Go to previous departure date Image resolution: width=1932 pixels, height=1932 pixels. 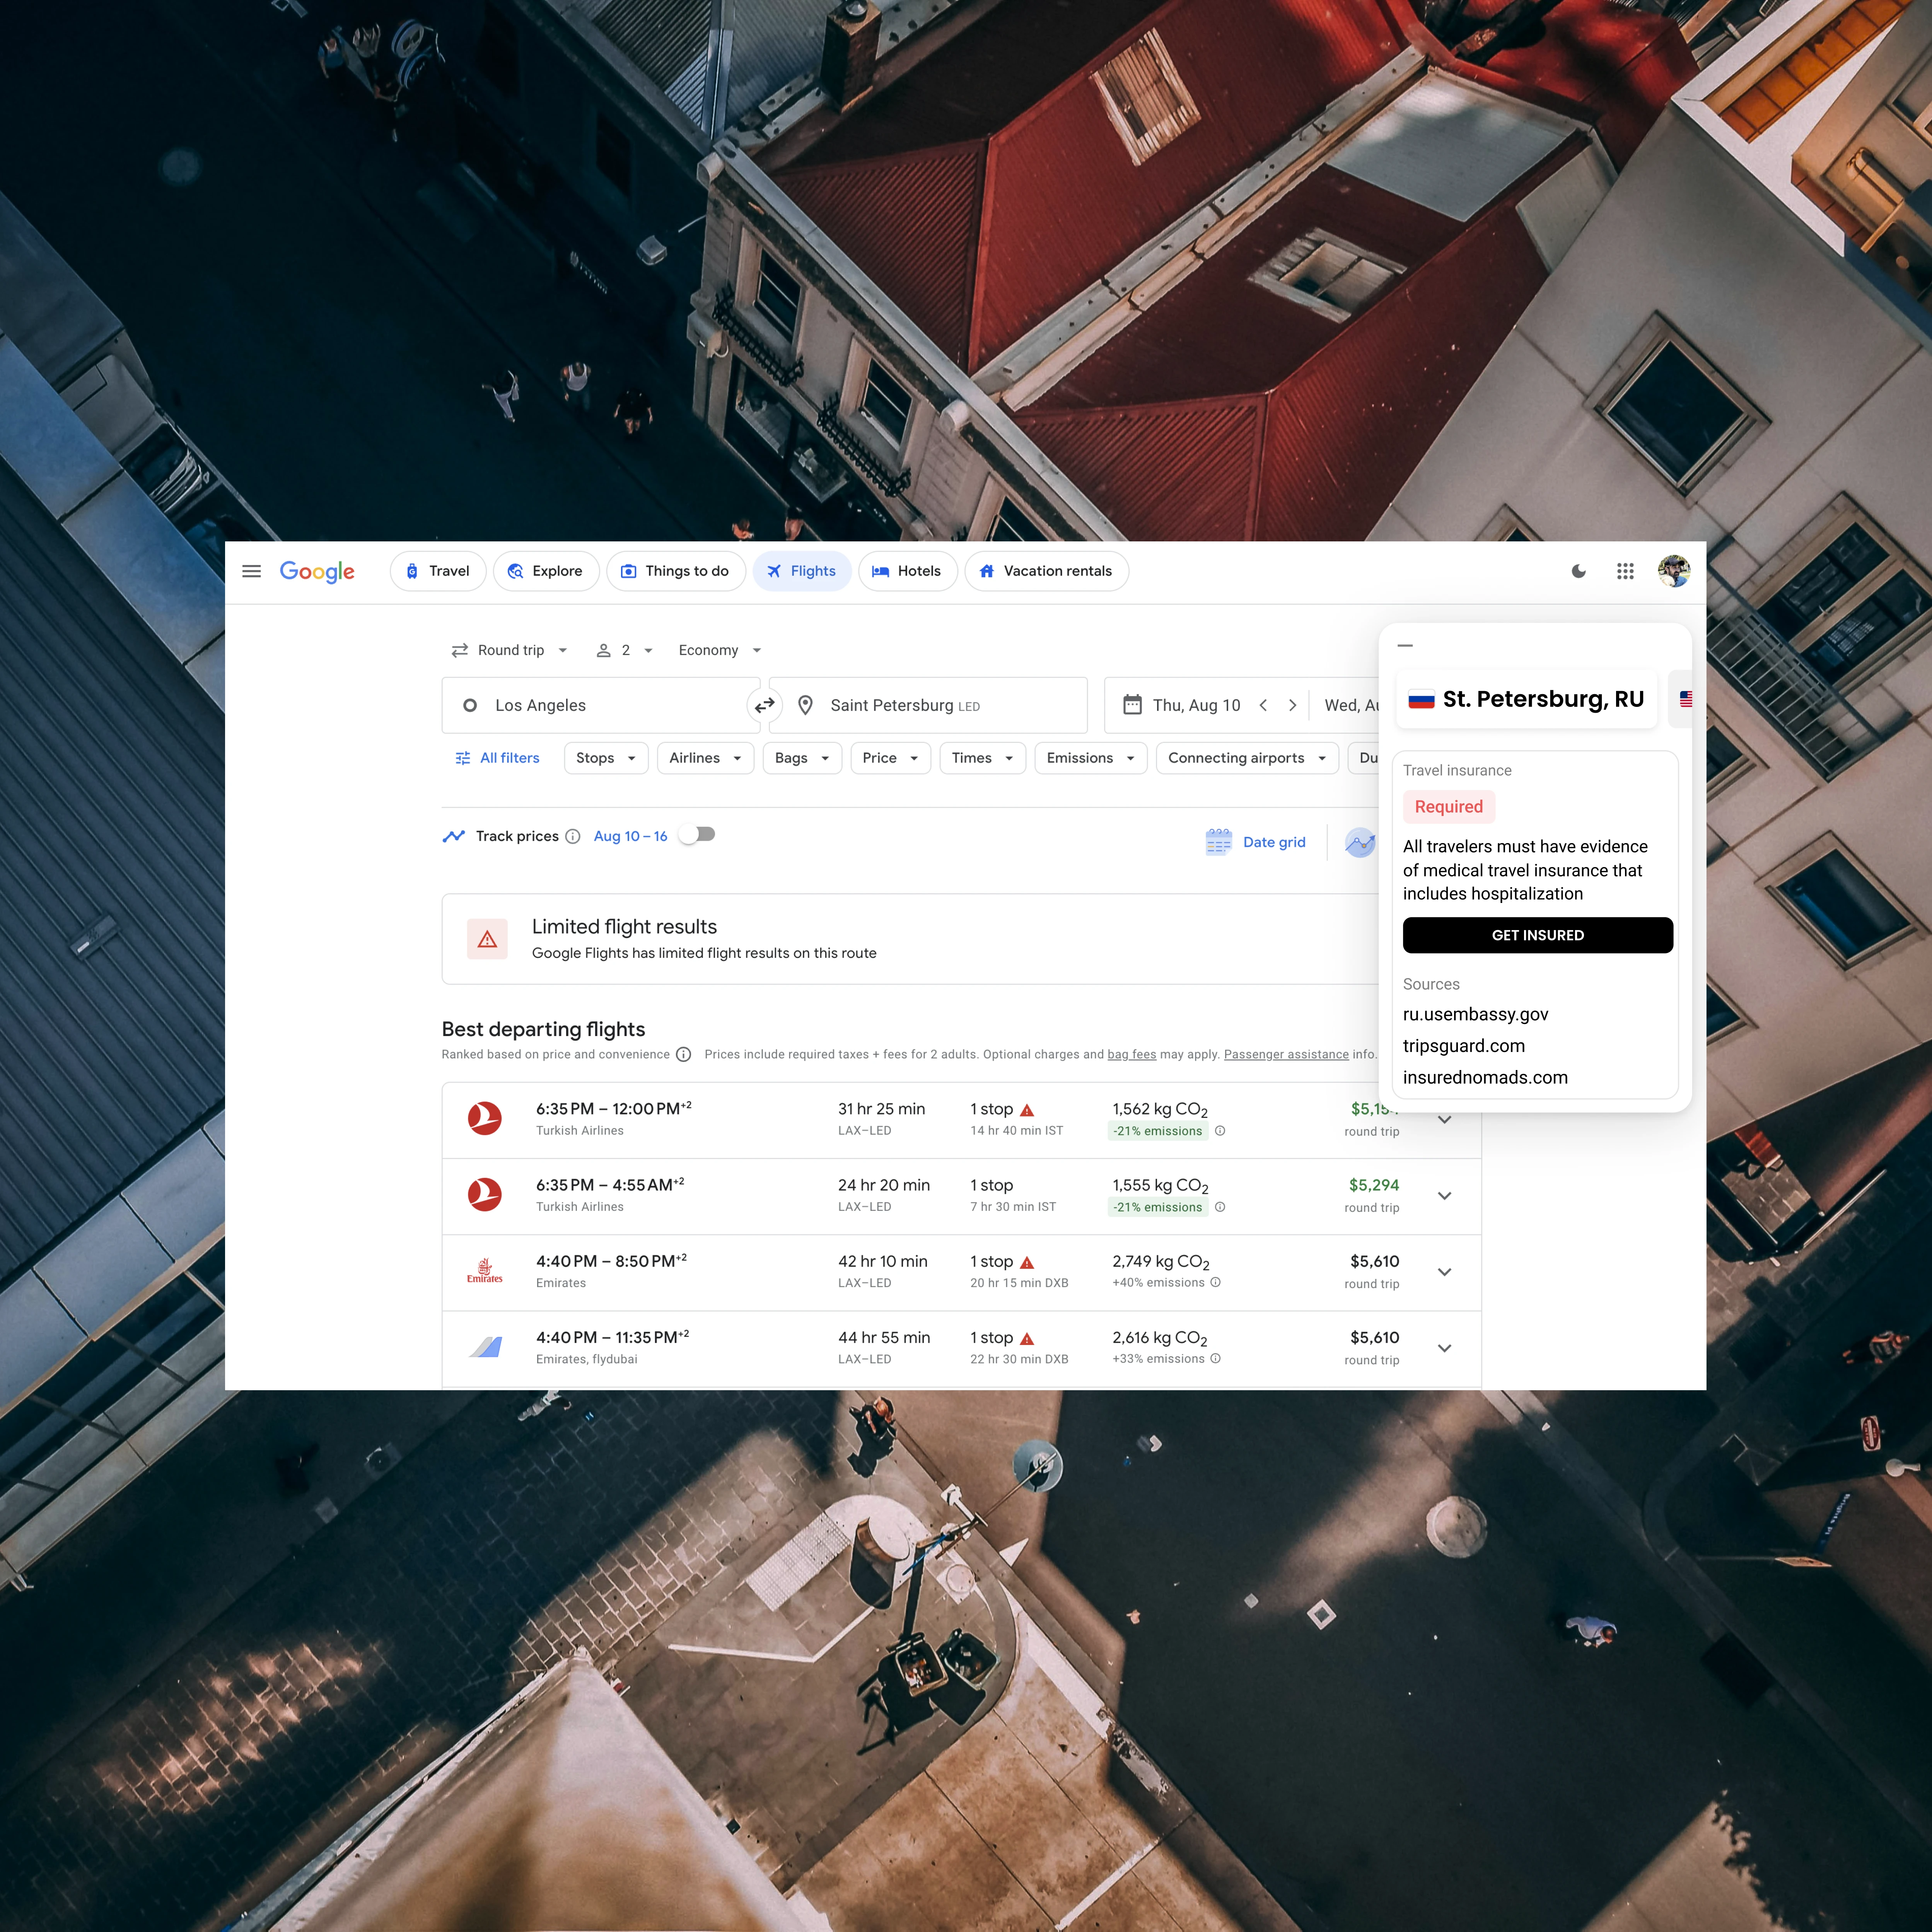tap(1263, 705)
